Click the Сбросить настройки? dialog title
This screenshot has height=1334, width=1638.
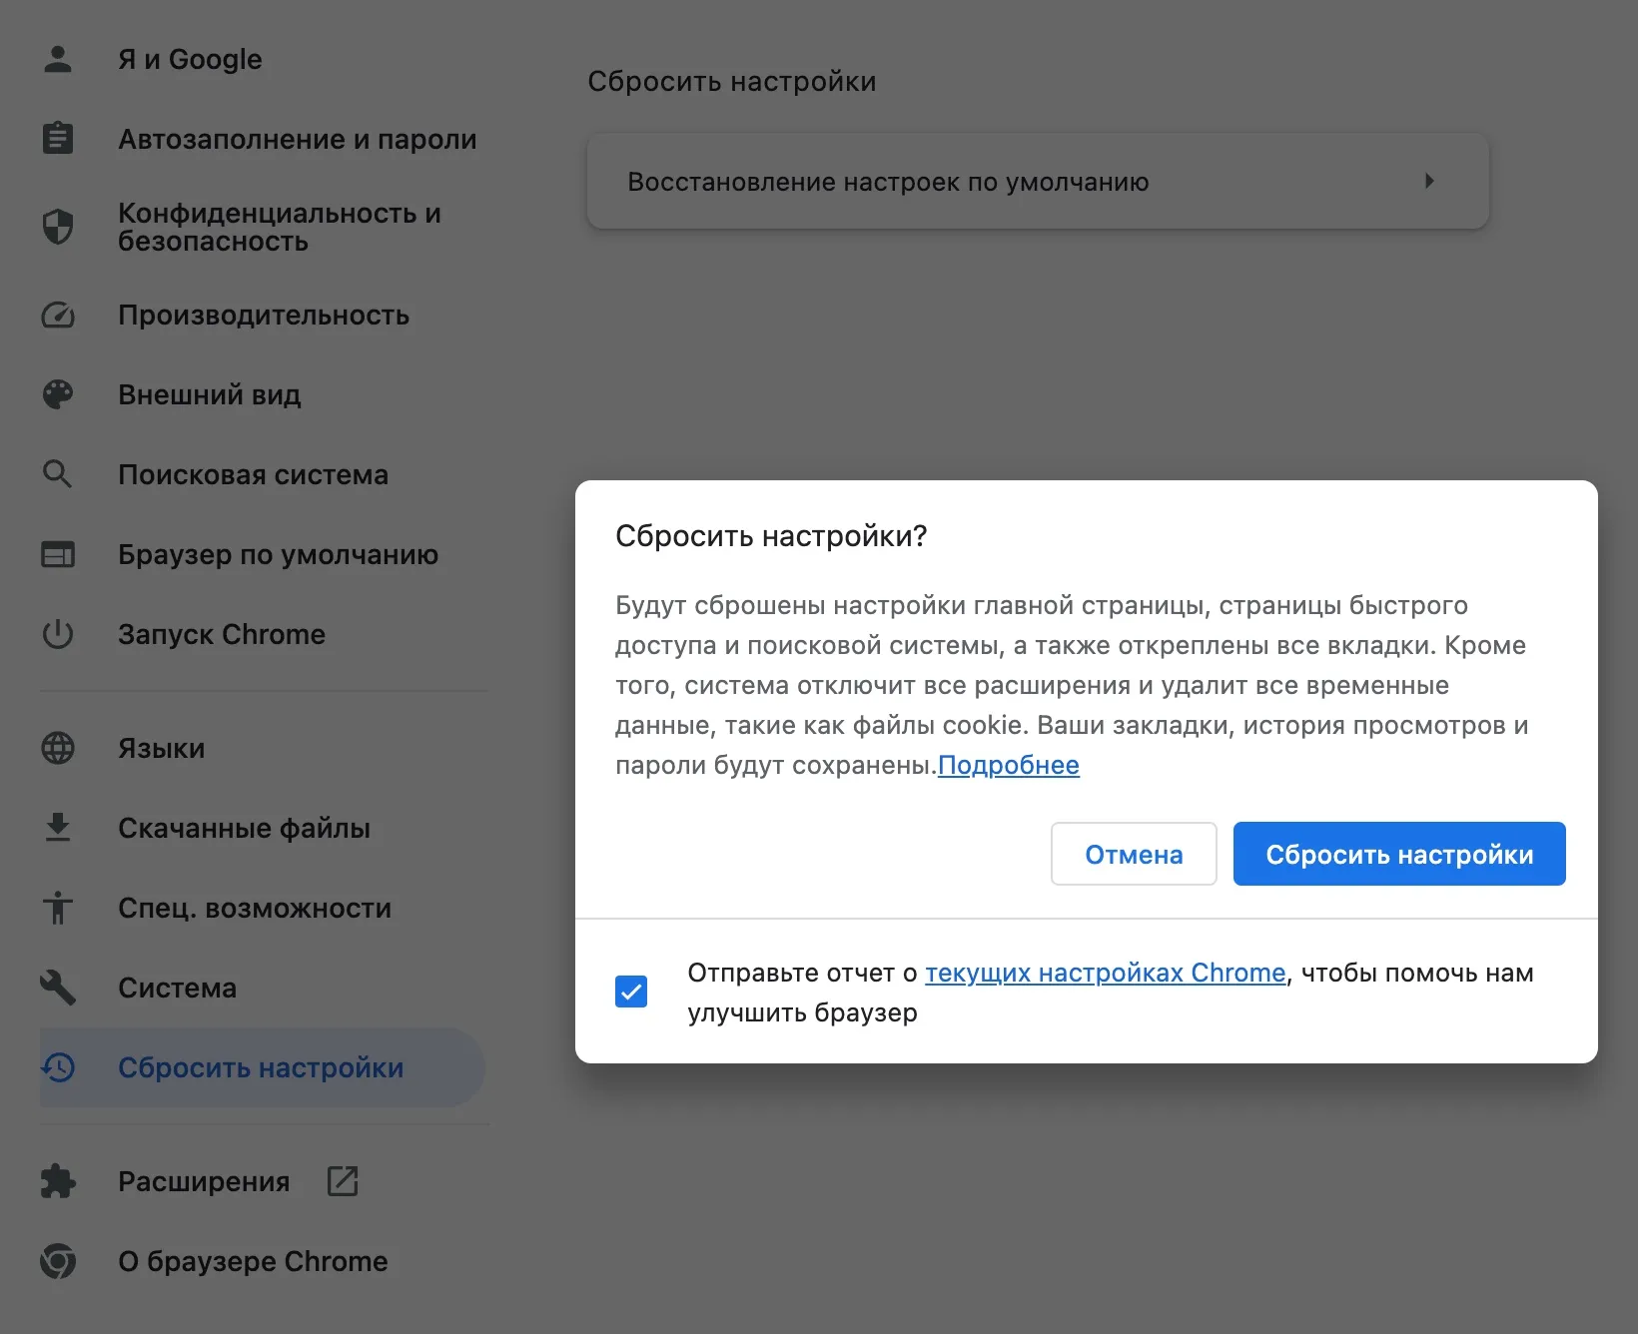(x=771, y=536)
